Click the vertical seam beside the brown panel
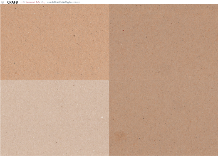The height and width of the screenshot is (156, 218). point(109,80)
